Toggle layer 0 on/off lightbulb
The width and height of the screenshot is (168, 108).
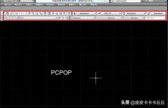tap(10, 18)
